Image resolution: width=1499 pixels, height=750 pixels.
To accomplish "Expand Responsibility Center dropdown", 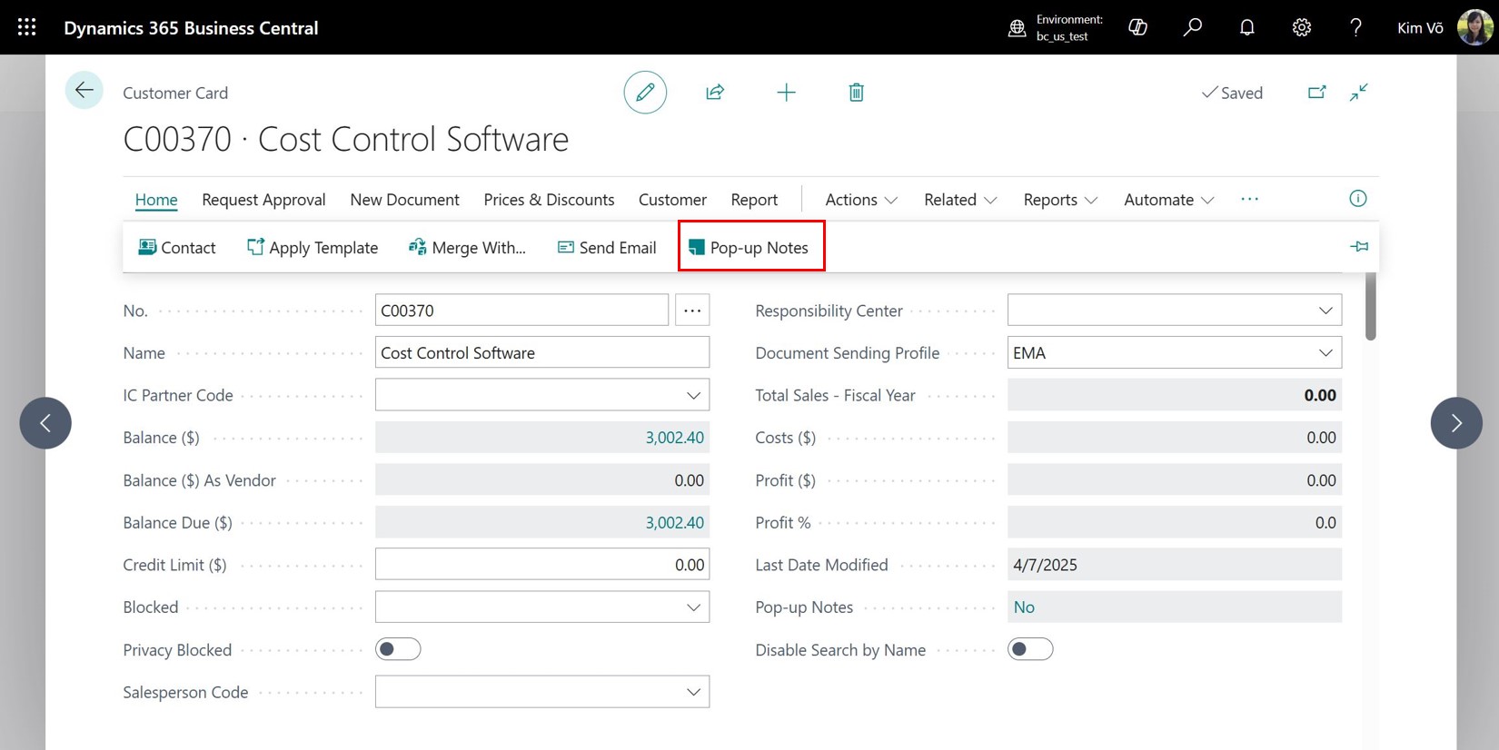I will point(1325,311).
